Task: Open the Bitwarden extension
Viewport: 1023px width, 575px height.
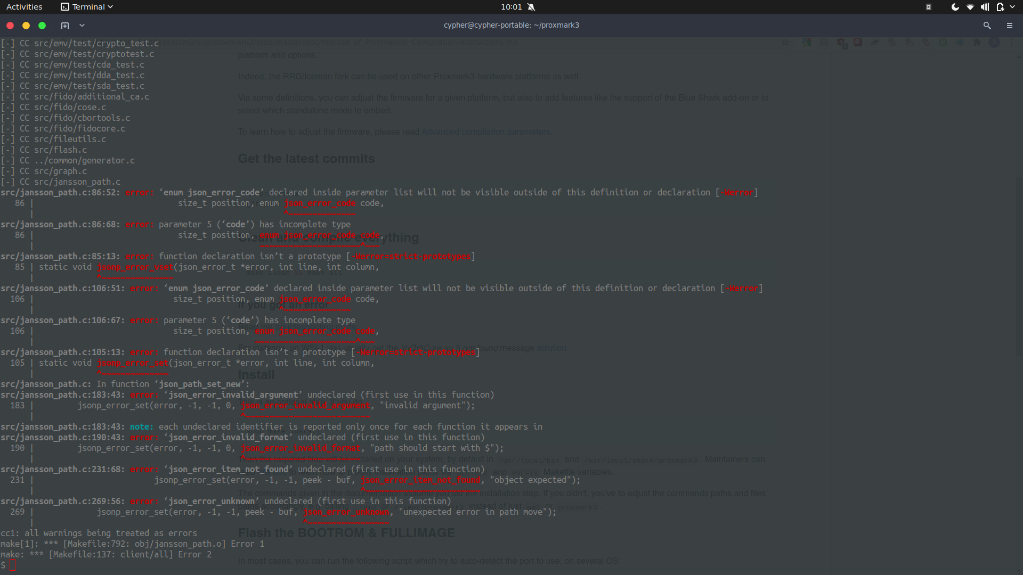Action: (x=943, y=42)
